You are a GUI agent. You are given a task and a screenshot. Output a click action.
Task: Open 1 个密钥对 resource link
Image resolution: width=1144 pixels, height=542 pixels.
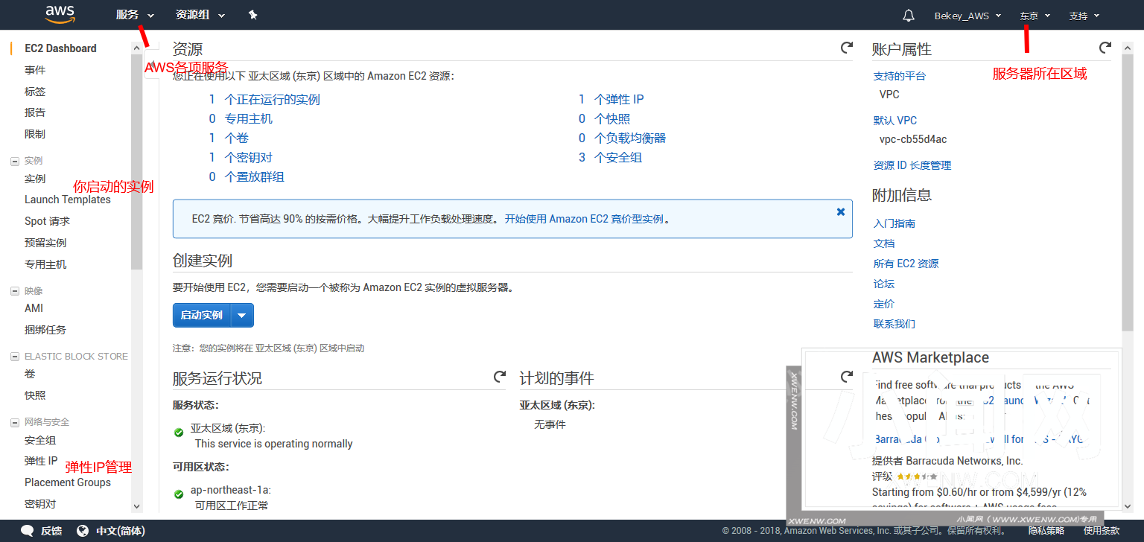(241, 157)
